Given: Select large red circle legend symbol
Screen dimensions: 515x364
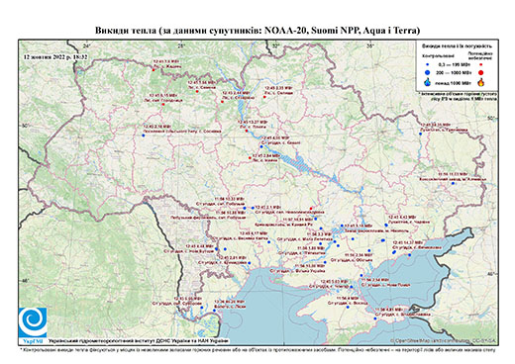Looking at the screenshot, I should click(x=480, y=73).
